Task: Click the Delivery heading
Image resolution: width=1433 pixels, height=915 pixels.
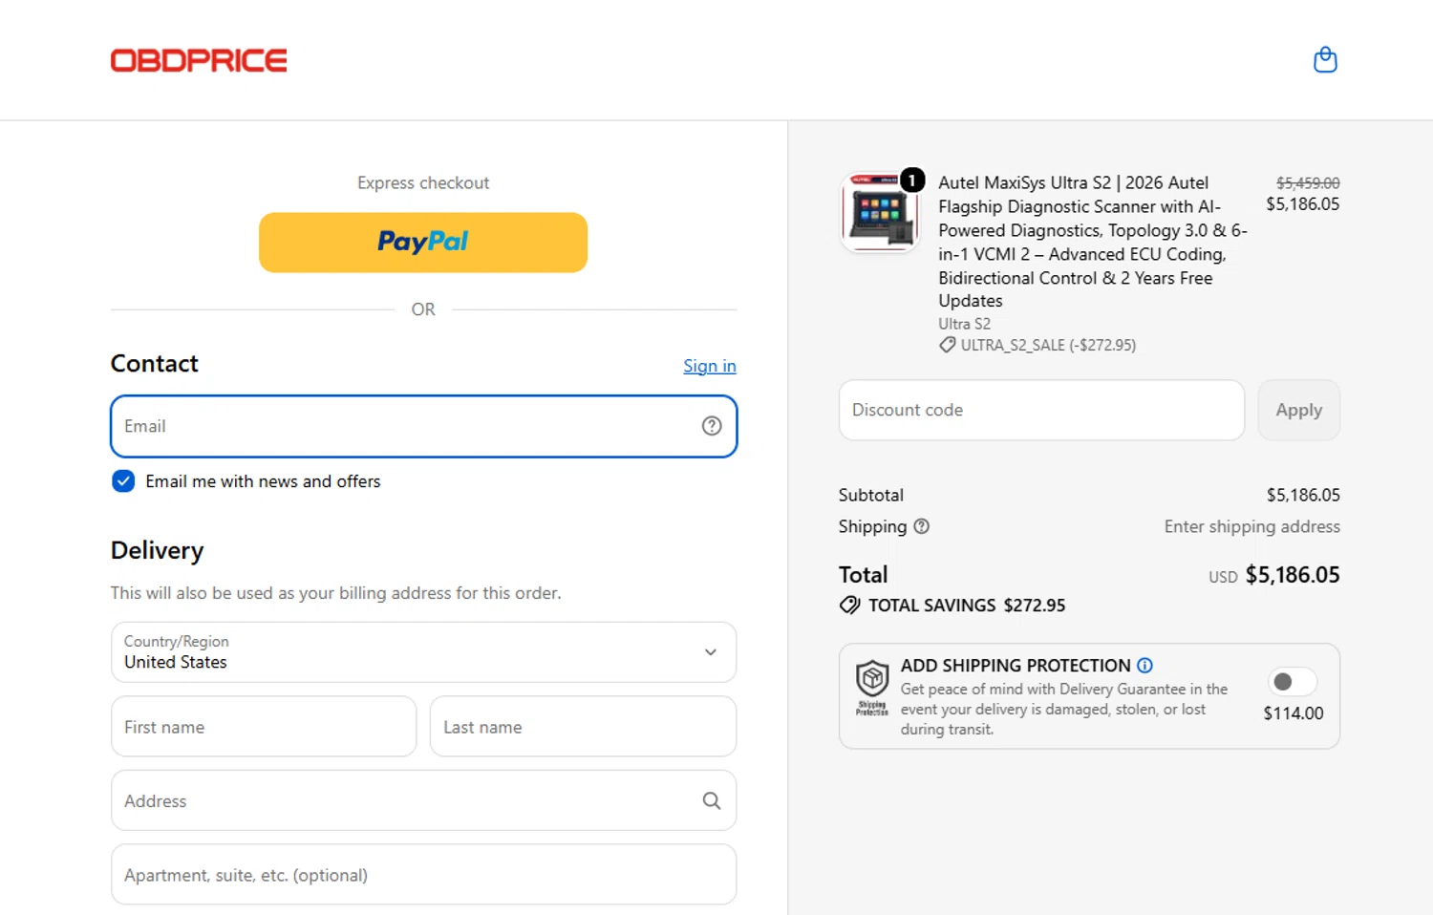Action: coord(158,551)
